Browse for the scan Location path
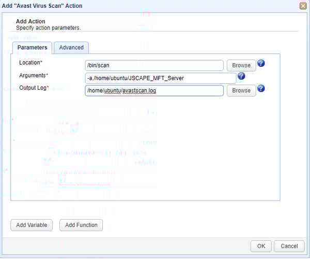This screenshot has width=310, height=259. (x=241, y=65)
